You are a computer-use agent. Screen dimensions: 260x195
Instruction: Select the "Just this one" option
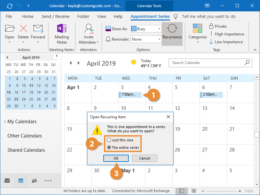coord(109,140)
